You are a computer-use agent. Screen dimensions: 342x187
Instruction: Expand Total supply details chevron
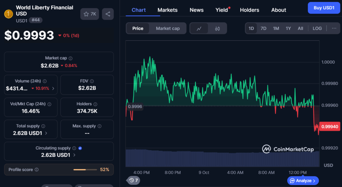[46, 133]
